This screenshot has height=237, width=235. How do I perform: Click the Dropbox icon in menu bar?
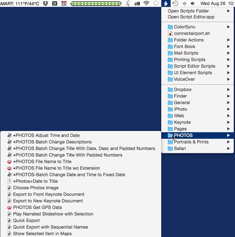[x=45, y=3]
